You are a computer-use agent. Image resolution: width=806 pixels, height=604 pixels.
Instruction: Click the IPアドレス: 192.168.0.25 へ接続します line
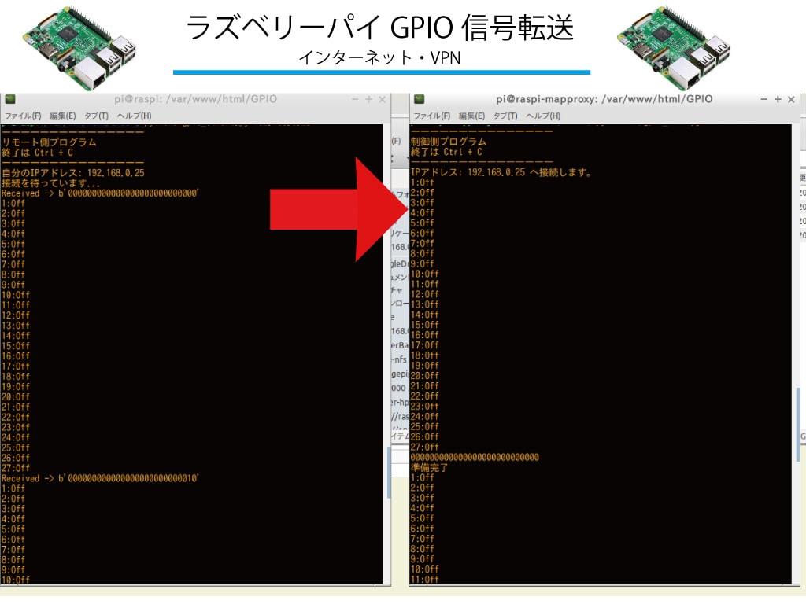501,172
